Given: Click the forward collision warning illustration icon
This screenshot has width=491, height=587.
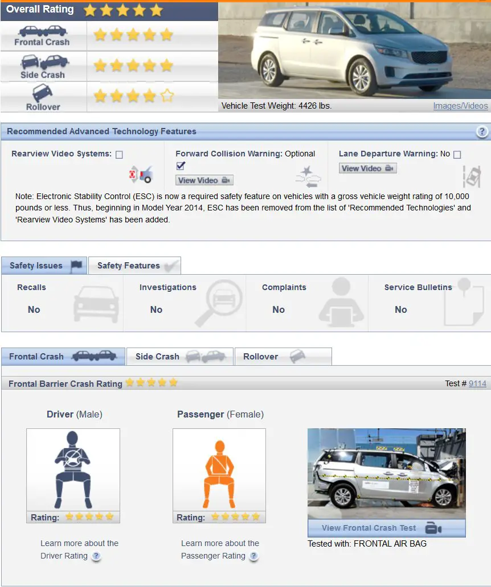Looking at the screenshot, I should coord(308,177).
